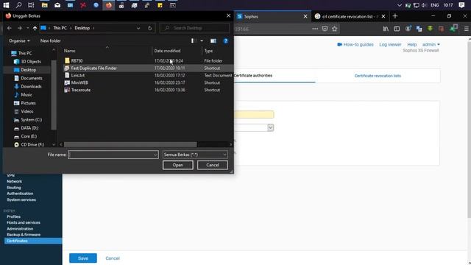Open the file dialog help

(226, 41)
